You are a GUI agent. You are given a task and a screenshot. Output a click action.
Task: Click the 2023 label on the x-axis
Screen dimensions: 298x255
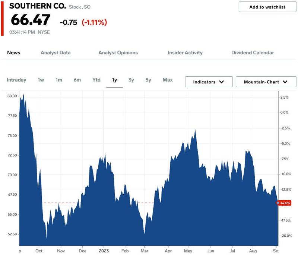(x=104, y=251)
